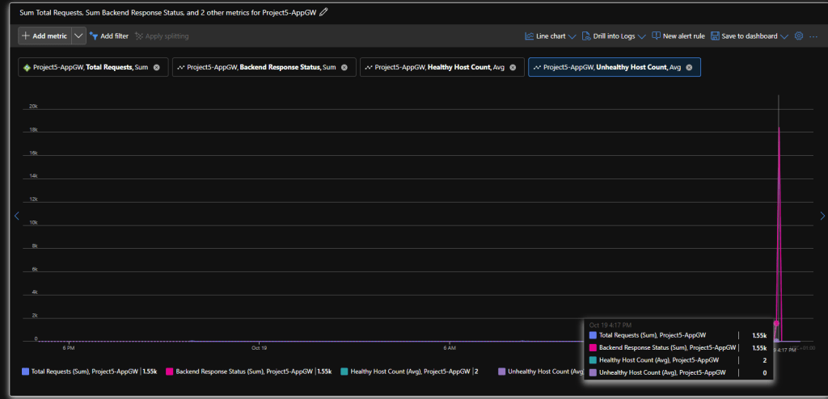Expand the dropdown arrow beside Add metric
Screen dimensions: 828x399
pyautogui.click(x=78, y=36)
